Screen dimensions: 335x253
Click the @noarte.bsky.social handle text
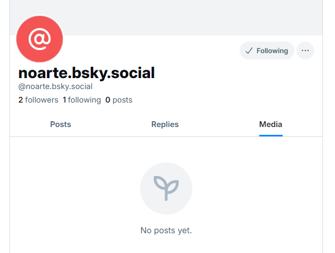point(55,86)
